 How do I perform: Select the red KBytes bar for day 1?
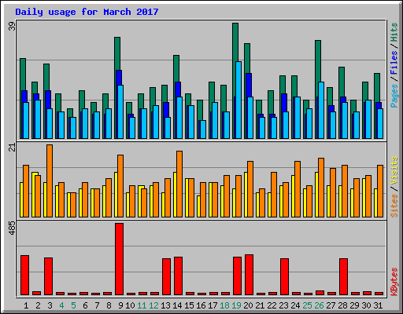tap(25, 276)
